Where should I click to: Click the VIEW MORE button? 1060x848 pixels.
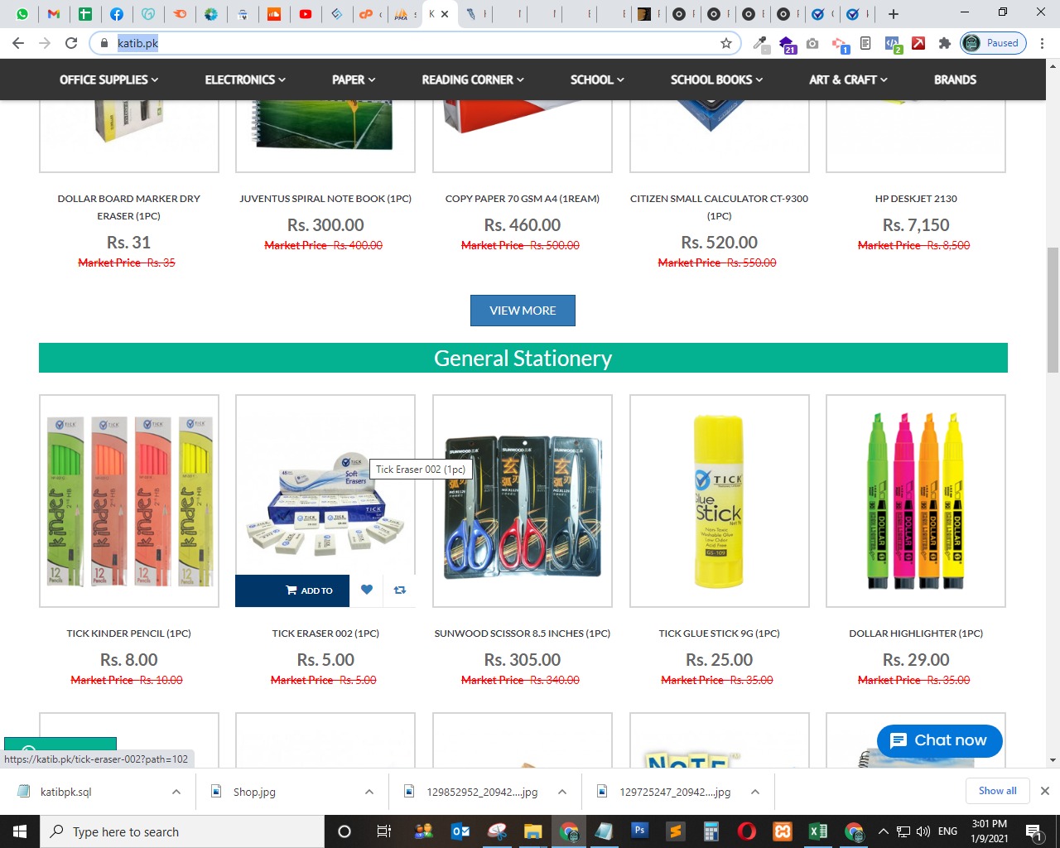[x=523, y=311]
